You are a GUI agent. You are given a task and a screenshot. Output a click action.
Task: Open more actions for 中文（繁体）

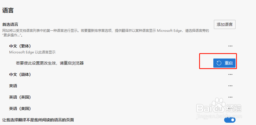pos(230,46)
